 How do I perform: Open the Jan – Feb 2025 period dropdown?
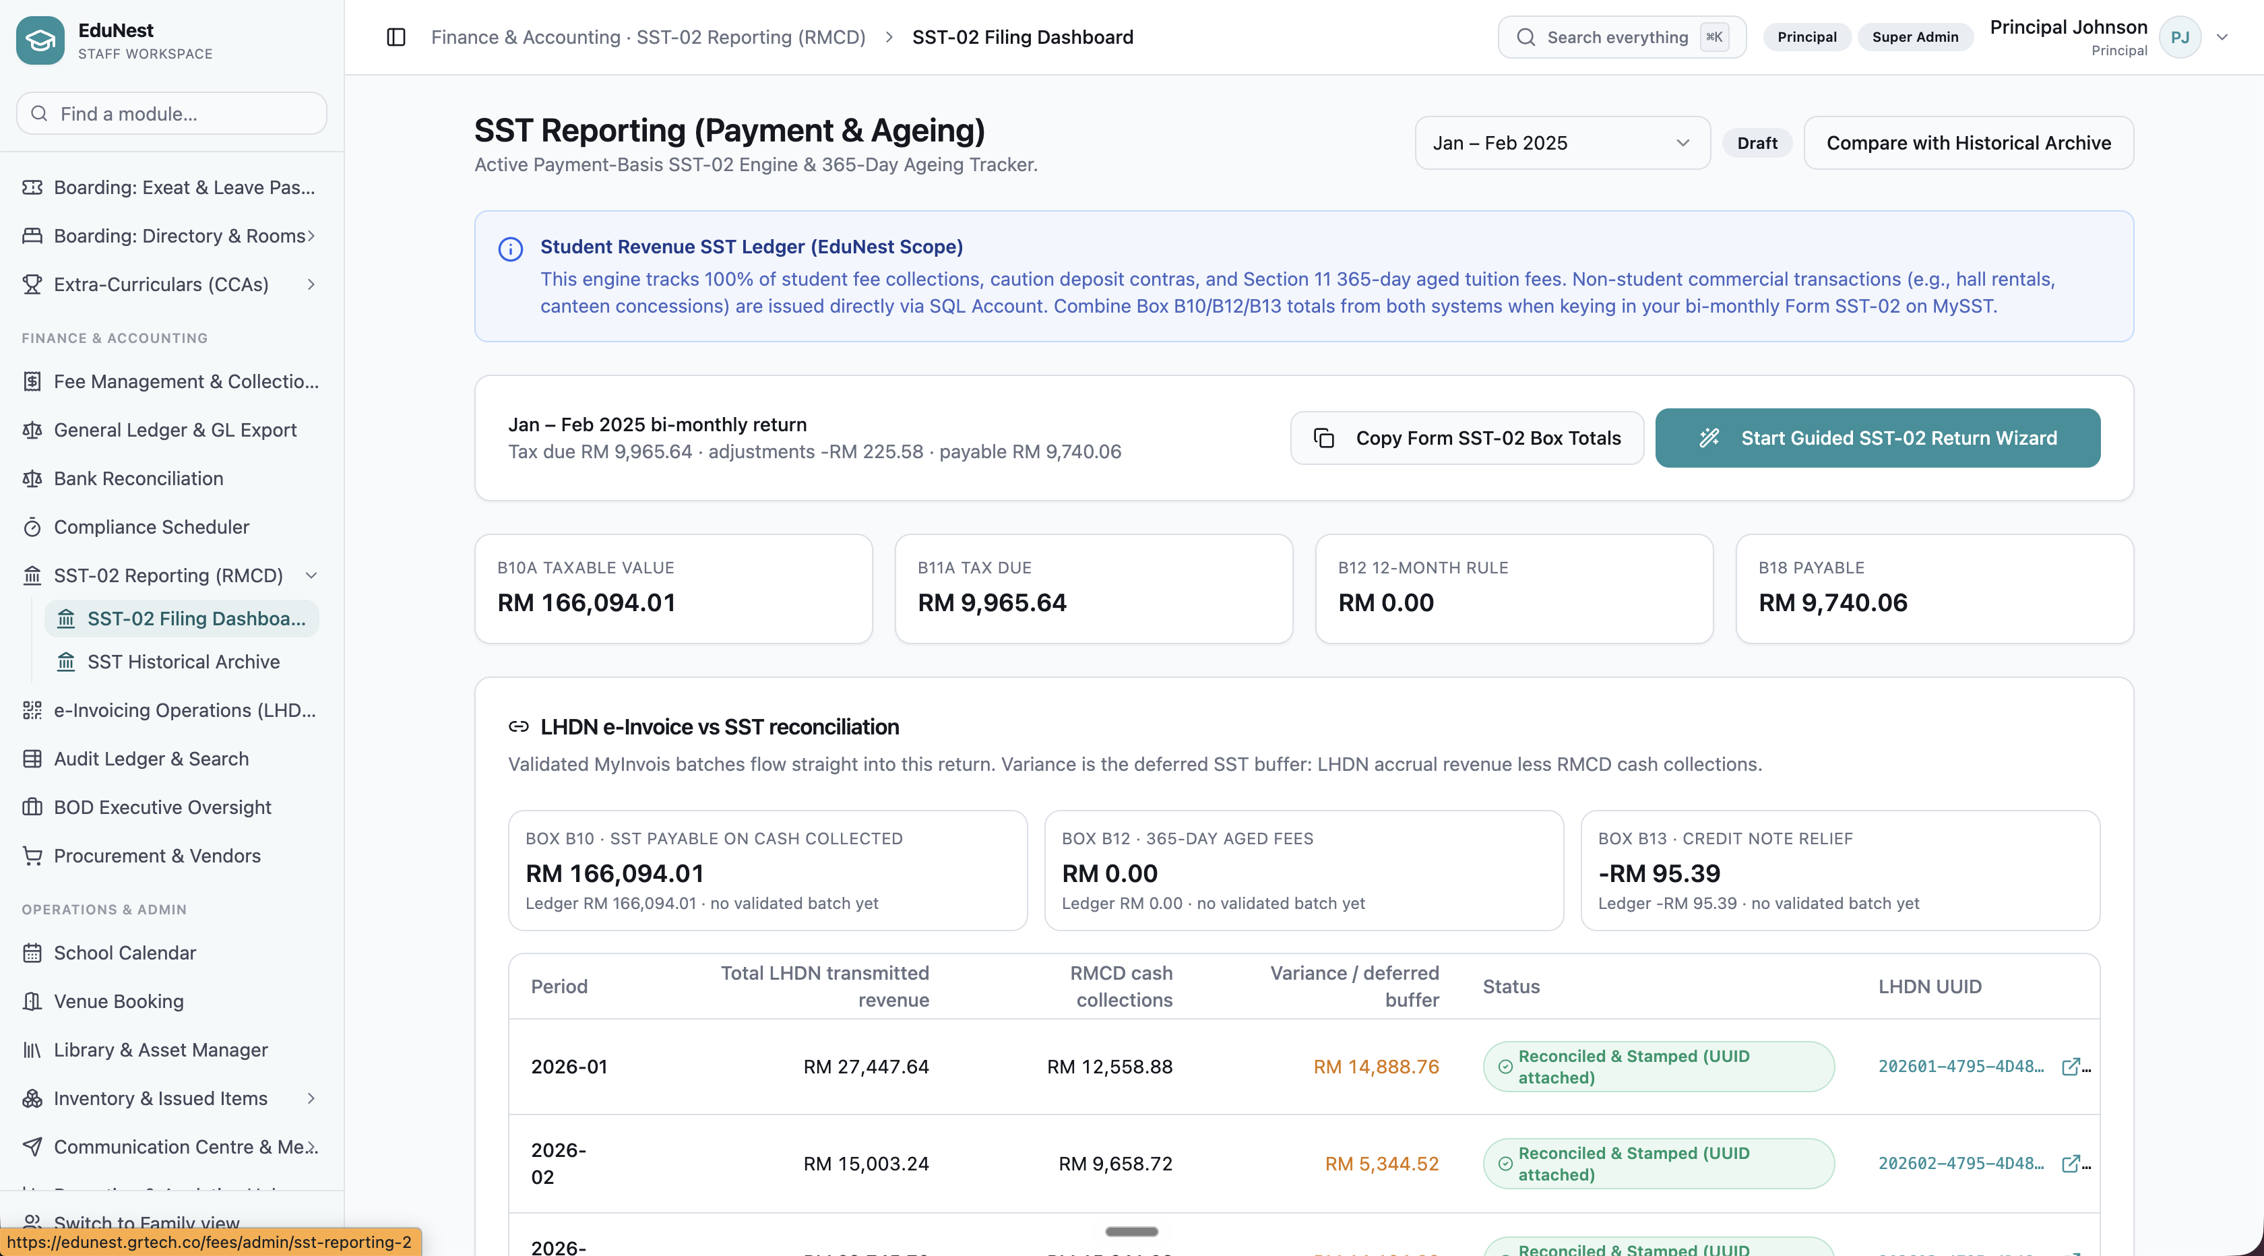pos(1562,142)
